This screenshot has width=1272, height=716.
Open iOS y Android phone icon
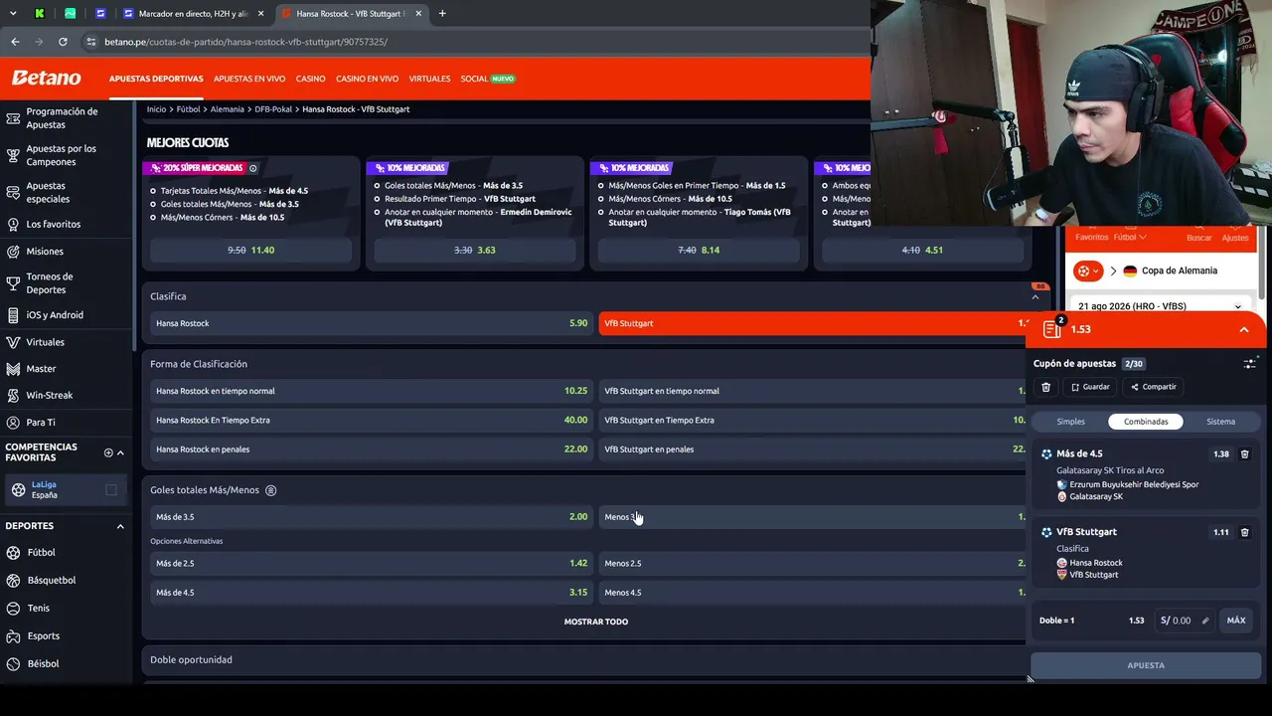tap(13, 315)
